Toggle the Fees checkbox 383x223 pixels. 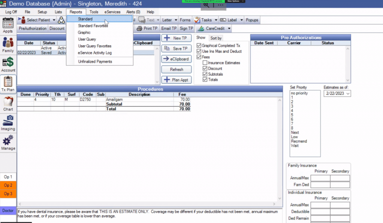click(199, 57)
